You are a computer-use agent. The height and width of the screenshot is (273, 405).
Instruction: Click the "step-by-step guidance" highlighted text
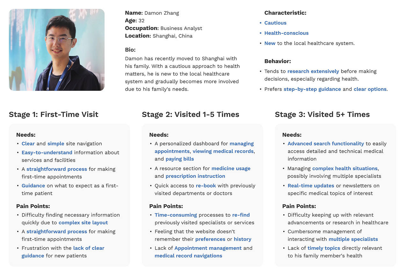(312, 89)
